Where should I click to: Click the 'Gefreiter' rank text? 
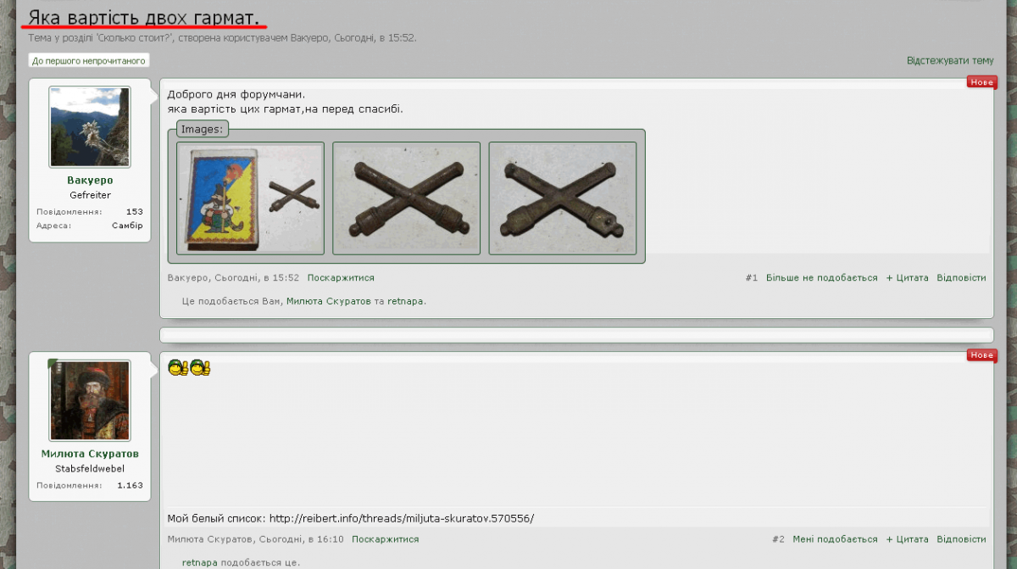click(90, 195)
